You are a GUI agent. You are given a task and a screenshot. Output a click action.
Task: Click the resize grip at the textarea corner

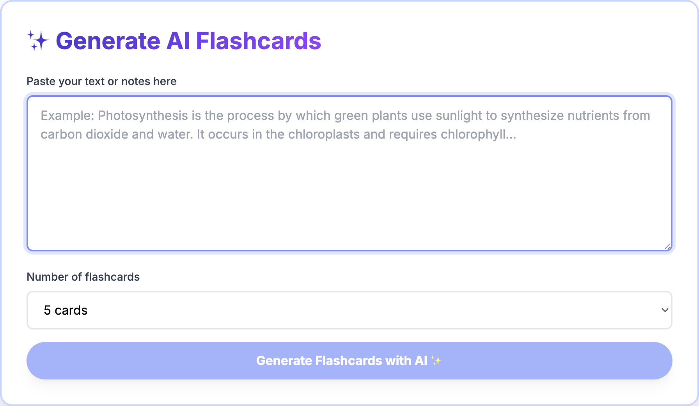tap(668, 246)
